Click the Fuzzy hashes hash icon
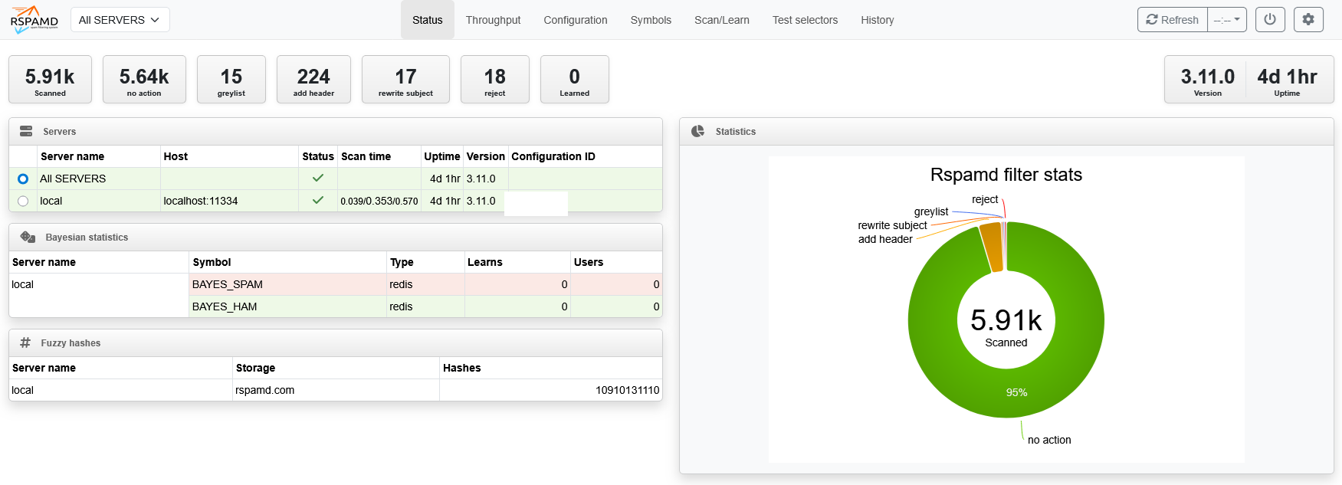The height and width of the screenshot is (485, 1342). [25, 342]
